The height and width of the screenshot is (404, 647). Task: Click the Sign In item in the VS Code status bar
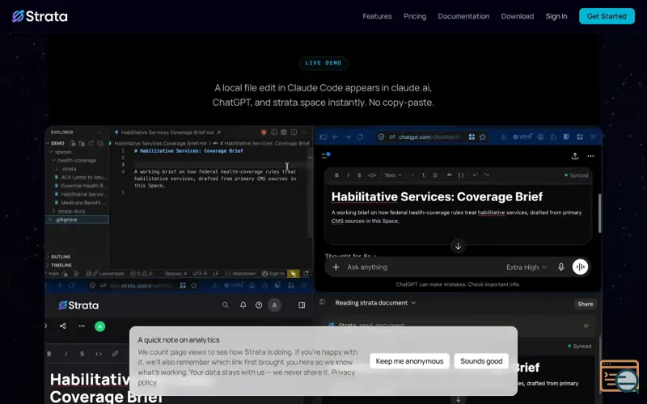click(x=273, y=273)
